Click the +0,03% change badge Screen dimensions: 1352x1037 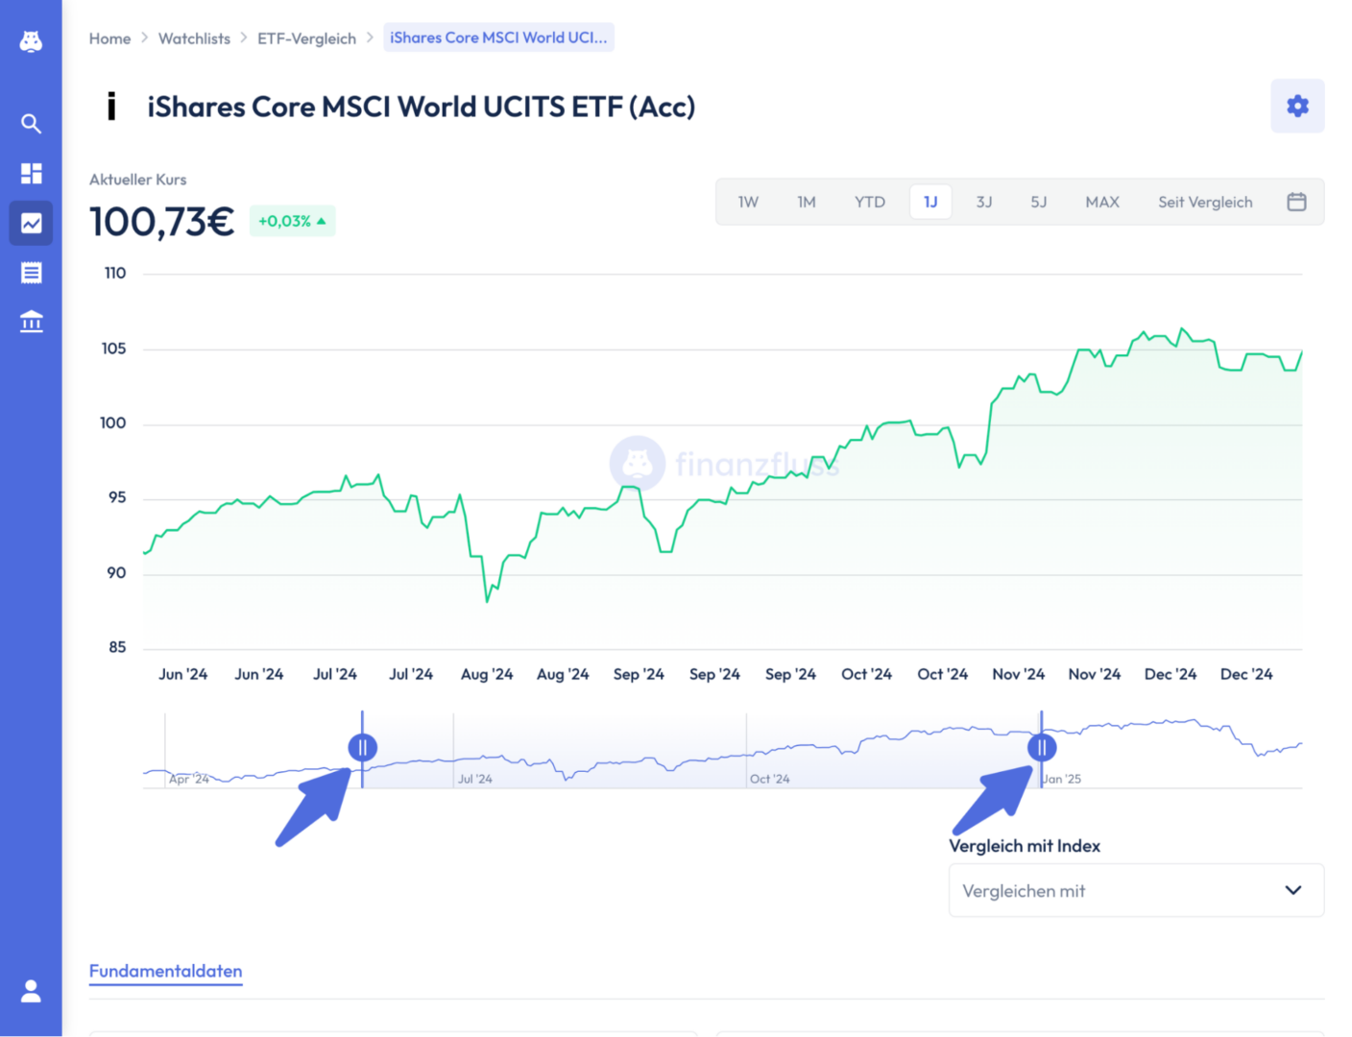(292, 221)
